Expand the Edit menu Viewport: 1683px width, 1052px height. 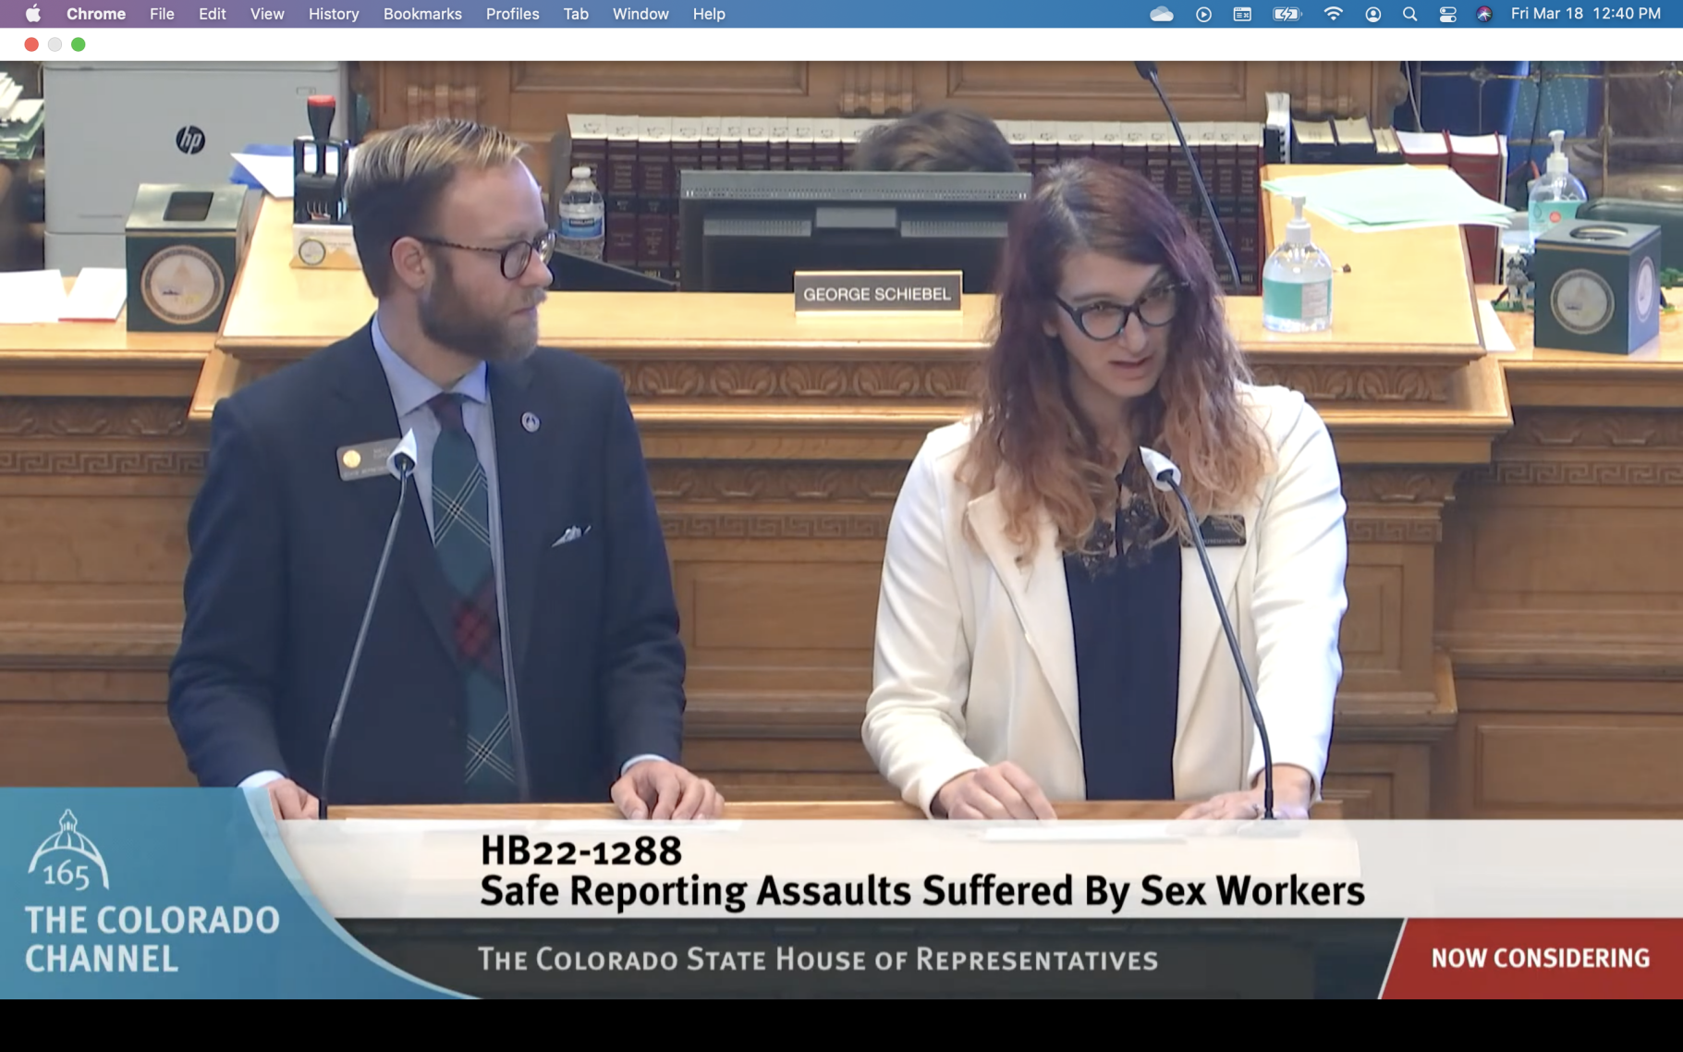pyautogui.click(x=212, y=14)
